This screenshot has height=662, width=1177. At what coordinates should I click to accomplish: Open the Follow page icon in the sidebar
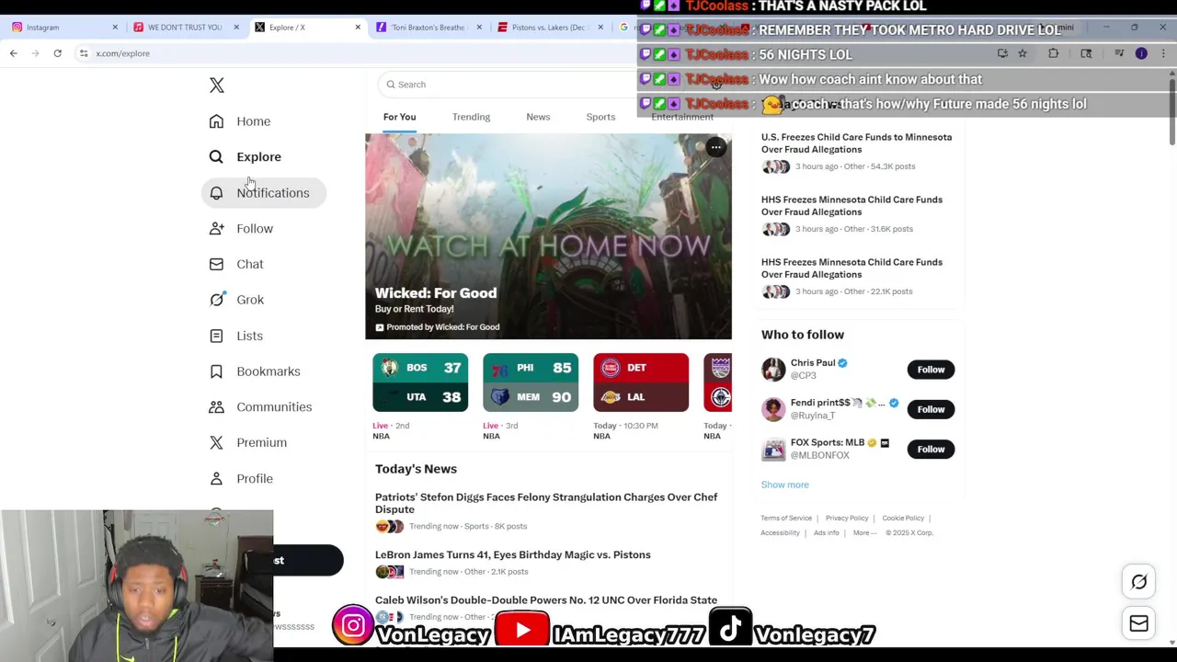(216, 228)
